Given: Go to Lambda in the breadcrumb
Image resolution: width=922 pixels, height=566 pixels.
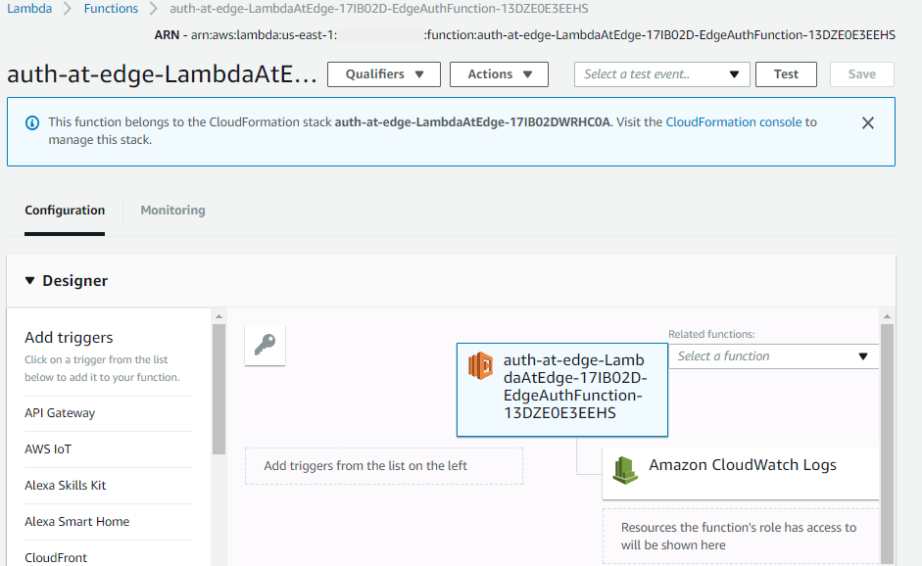Looking at the screenshot, I should tap(29, 9).
